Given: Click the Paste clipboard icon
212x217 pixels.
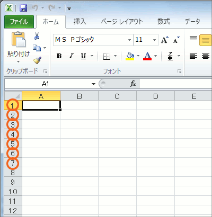Looking at the screenshot, I should pyautogui.click(x=19, y=39).
